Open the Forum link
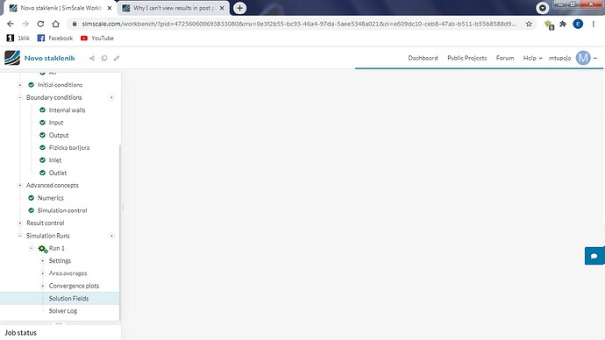Viewport: 605px width, 340px height. coord(505,58)
